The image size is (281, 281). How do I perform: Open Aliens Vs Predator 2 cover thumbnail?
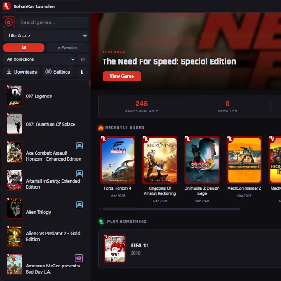15,237
